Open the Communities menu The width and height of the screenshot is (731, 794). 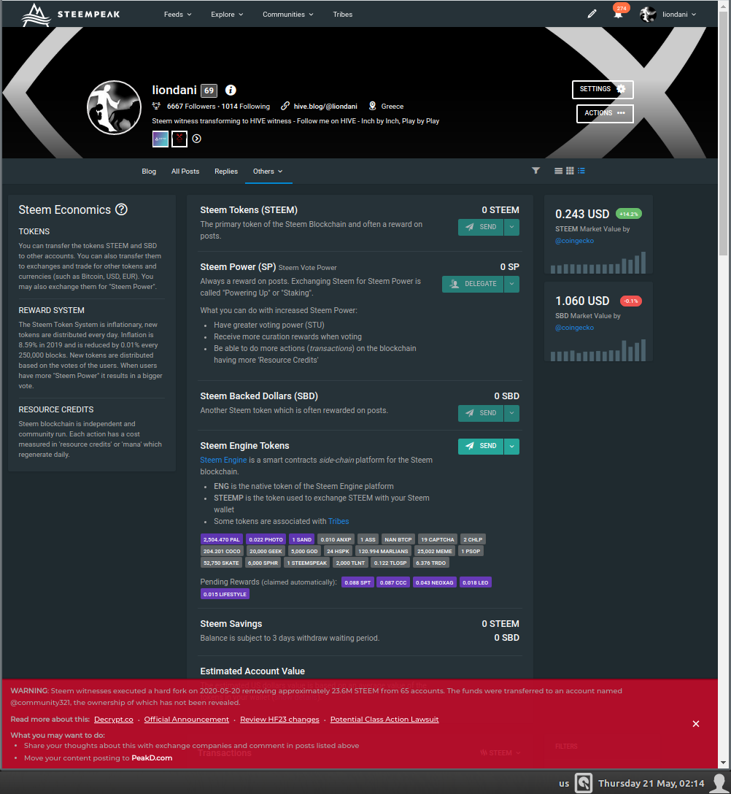287,14
